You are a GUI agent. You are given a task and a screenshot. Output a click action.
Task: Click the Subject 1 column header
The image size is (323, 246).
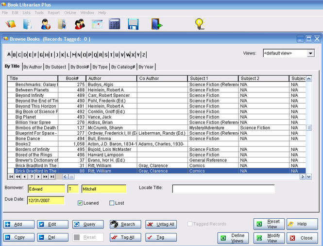[x=213, y=79]
